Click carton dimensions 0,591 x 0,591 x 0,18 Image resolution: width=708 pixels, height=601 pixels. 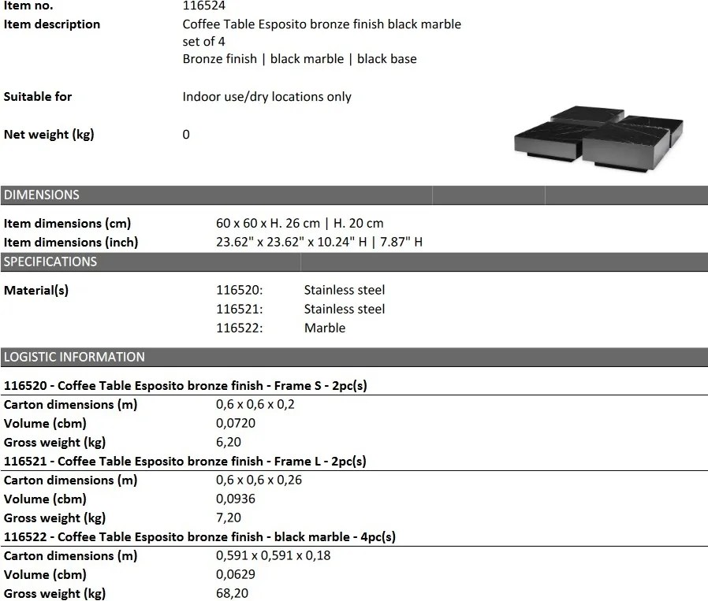pos(273,556)
